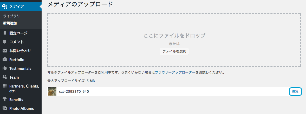Open the Portfolio menu label
Image resolution: width=306 pixels, height=114 pixels.
click(x=17, y=60)
